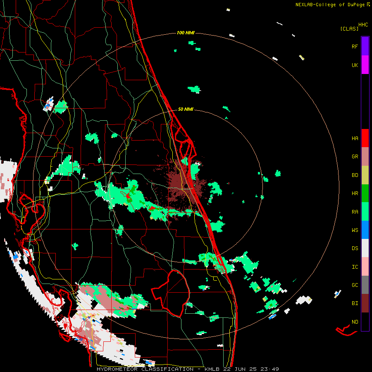Click the RF purple legend swatch
372x372 pixels.
click(x=365, y=46)
